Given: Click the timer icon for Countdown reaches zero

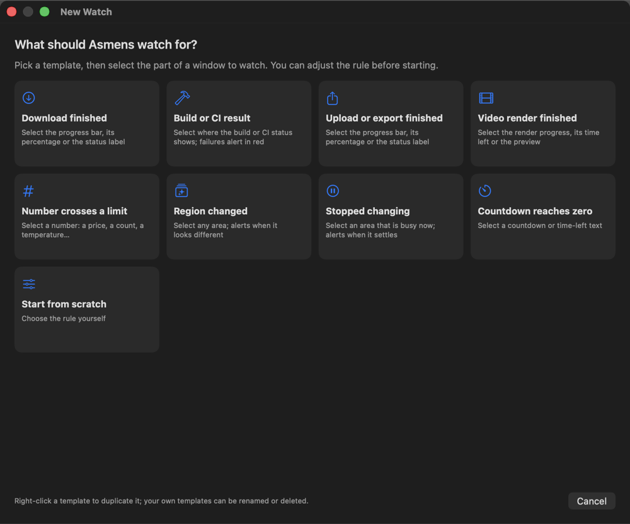Looking at the screenshot, I should pyautogui.click(x=485, y=191).
